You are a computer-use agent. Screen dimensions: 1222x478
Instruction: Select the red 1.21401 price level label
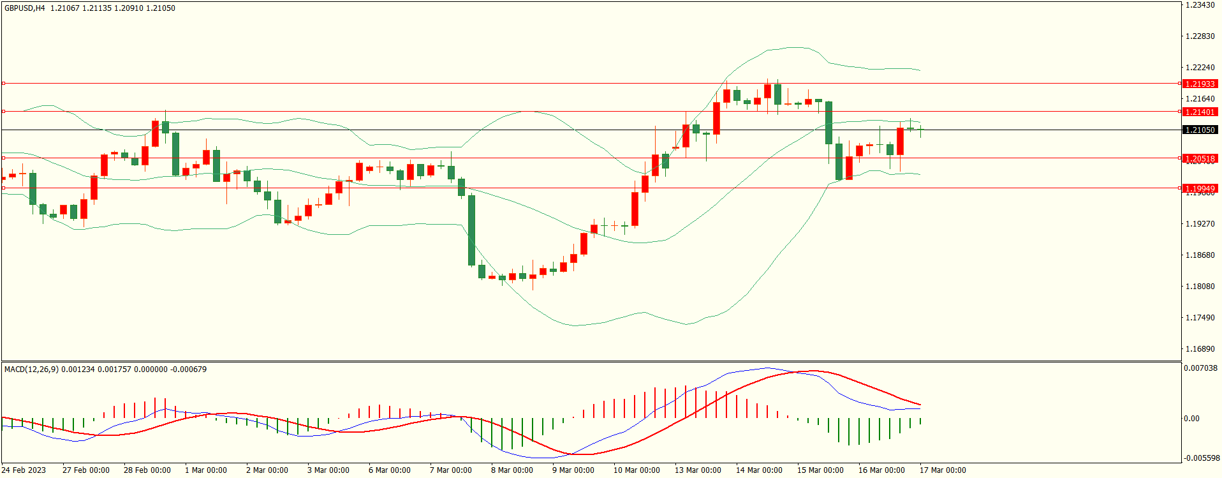click(1200, 112)
